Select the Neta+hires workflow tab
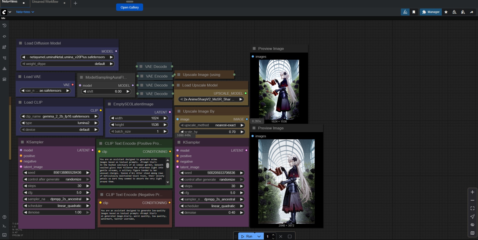 [10, 2]
